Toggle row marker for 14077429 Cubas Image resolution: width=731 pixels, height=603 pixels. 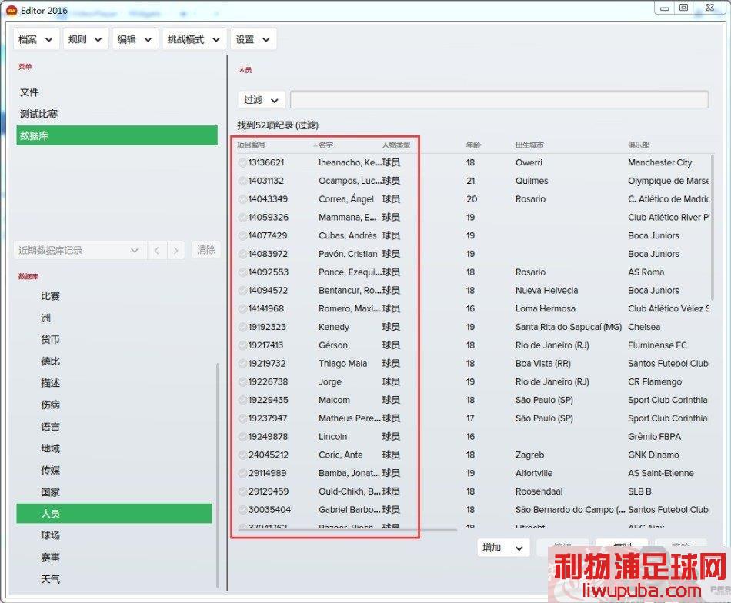(242, 236)
